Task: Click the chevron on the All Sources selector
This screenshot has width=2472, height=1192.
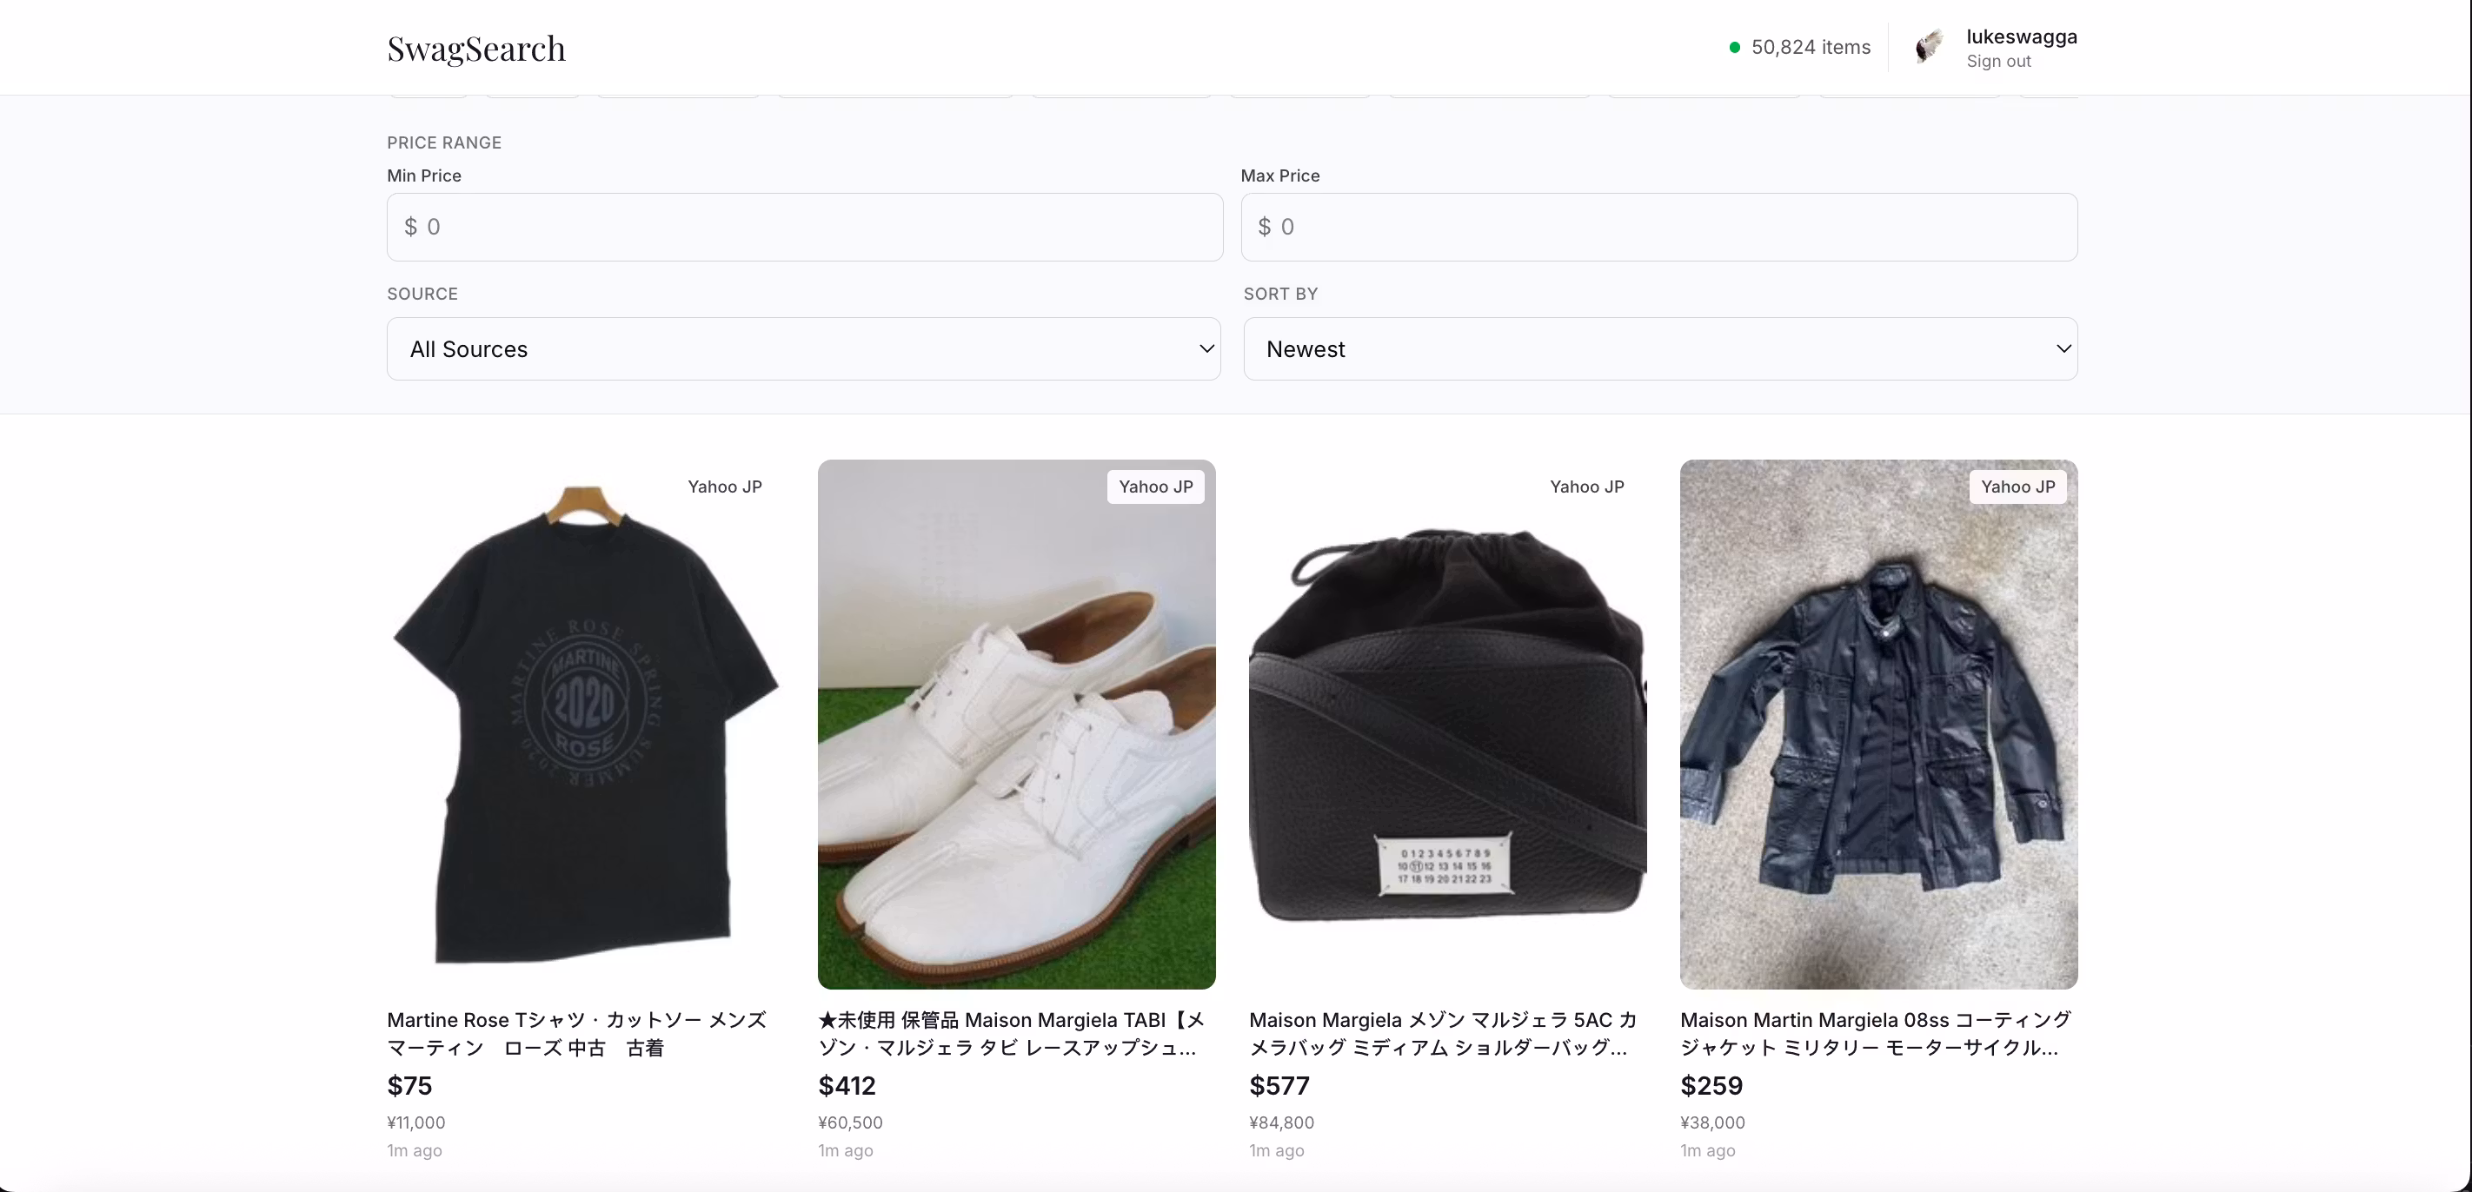Action: (x=1206, y=349)
